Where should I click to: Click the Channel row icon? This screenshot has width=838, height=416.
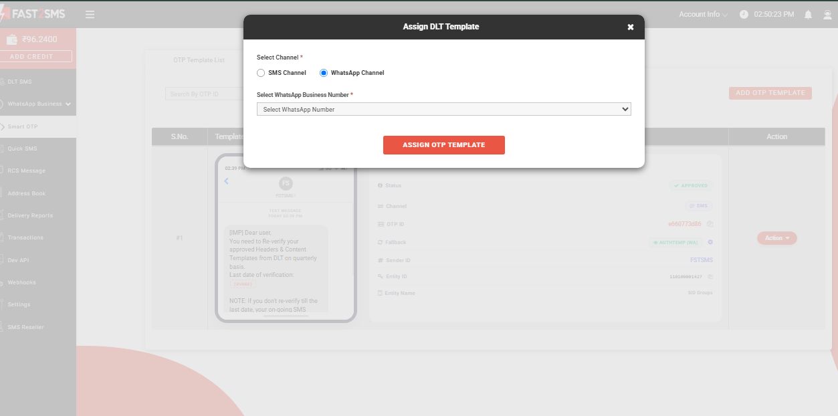coord(381,206)
